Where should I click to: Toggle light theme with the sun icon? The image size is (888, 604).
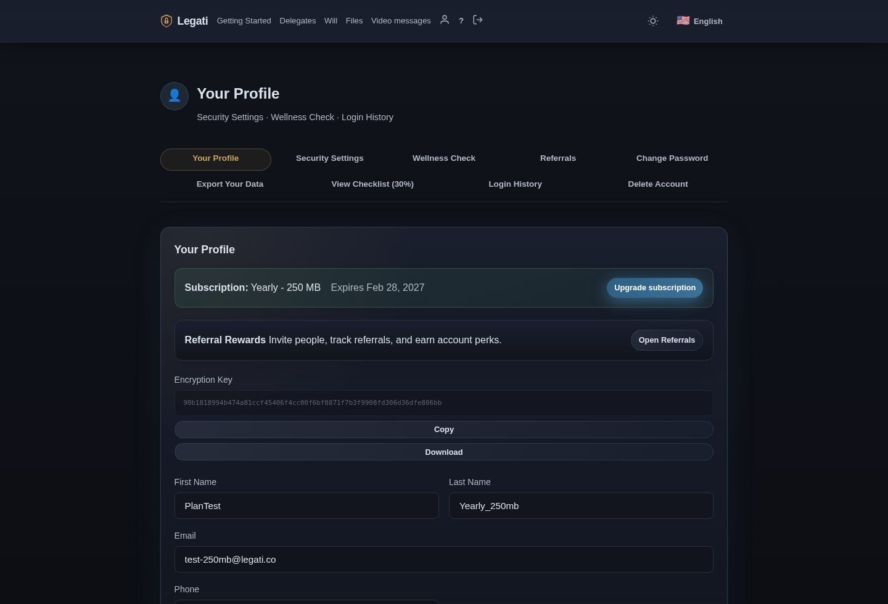(653, 21)
